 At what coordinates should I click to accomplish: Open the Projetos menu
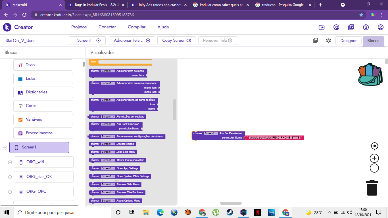79,27
